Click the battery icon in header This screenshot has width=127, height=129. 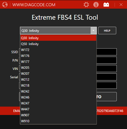(x=106, y=5)
